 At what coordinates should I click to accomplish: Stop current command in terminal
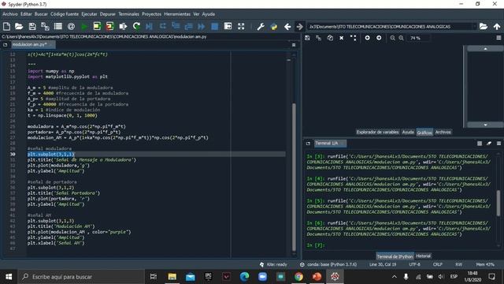click(x=480, y=144)
